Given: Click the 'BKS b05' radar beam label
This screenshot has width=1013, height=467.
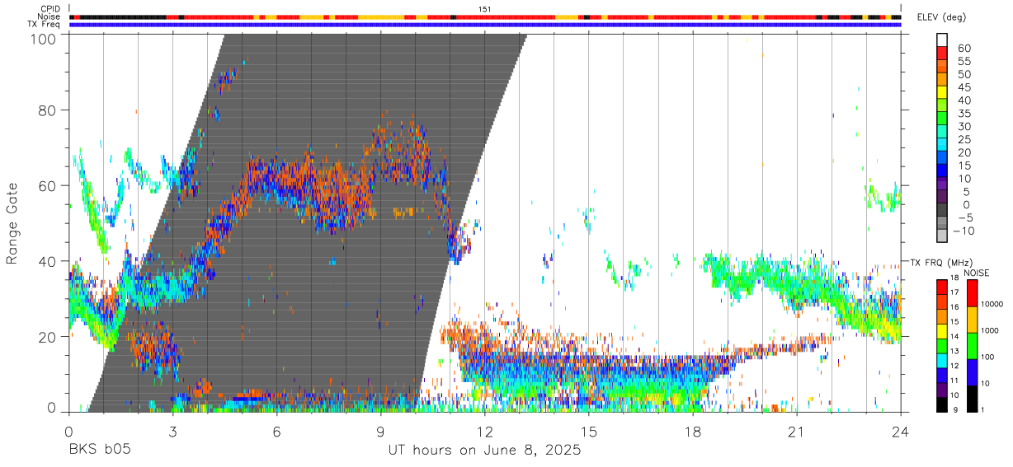Looking at the screenshot, I should 98,451.
